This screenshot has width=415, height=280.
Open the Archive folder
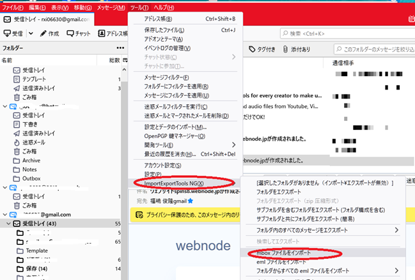coord(31,160)
